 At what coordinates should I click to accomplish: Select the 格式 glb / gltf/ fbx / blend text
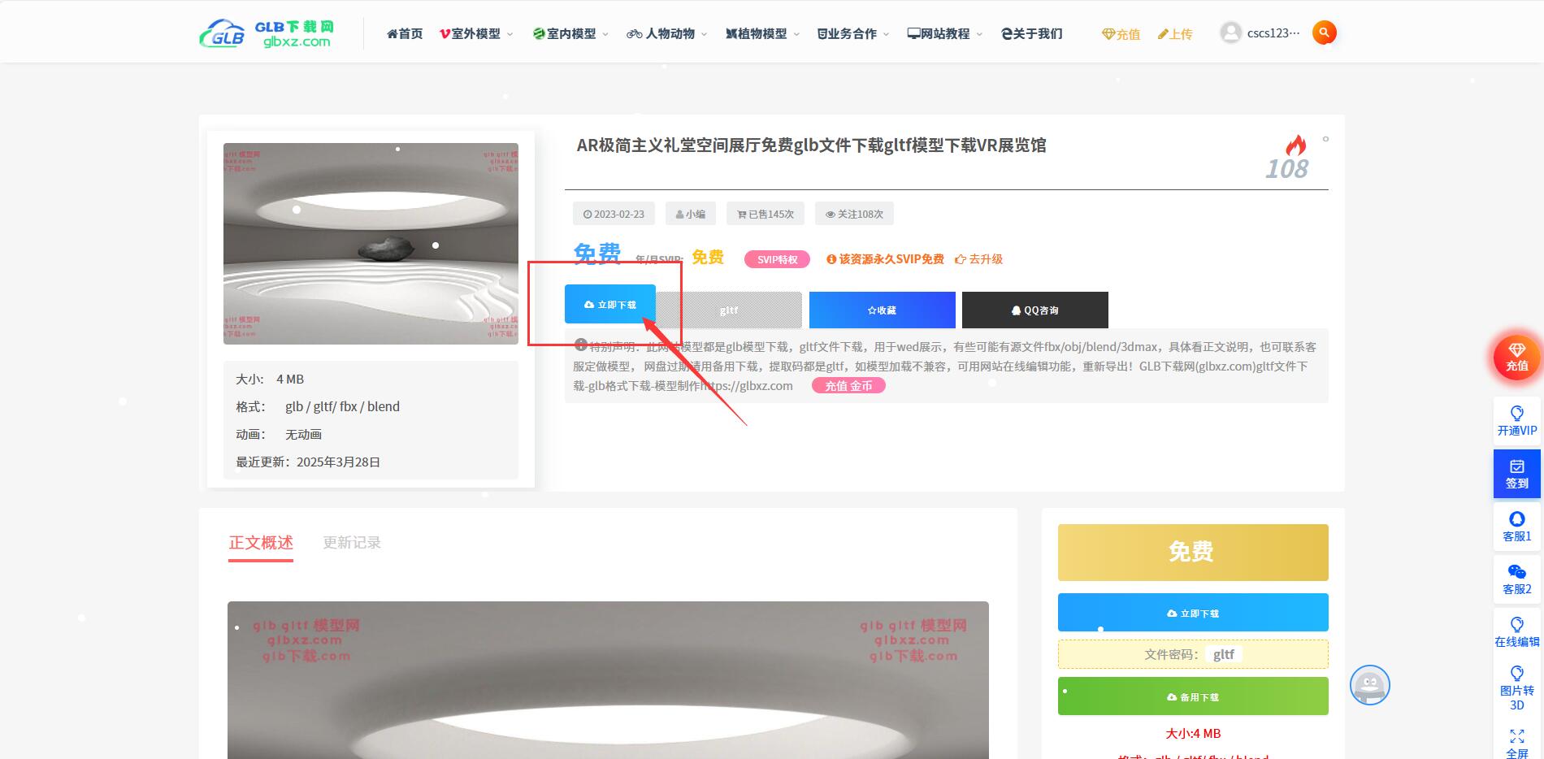tap(318, 406)
